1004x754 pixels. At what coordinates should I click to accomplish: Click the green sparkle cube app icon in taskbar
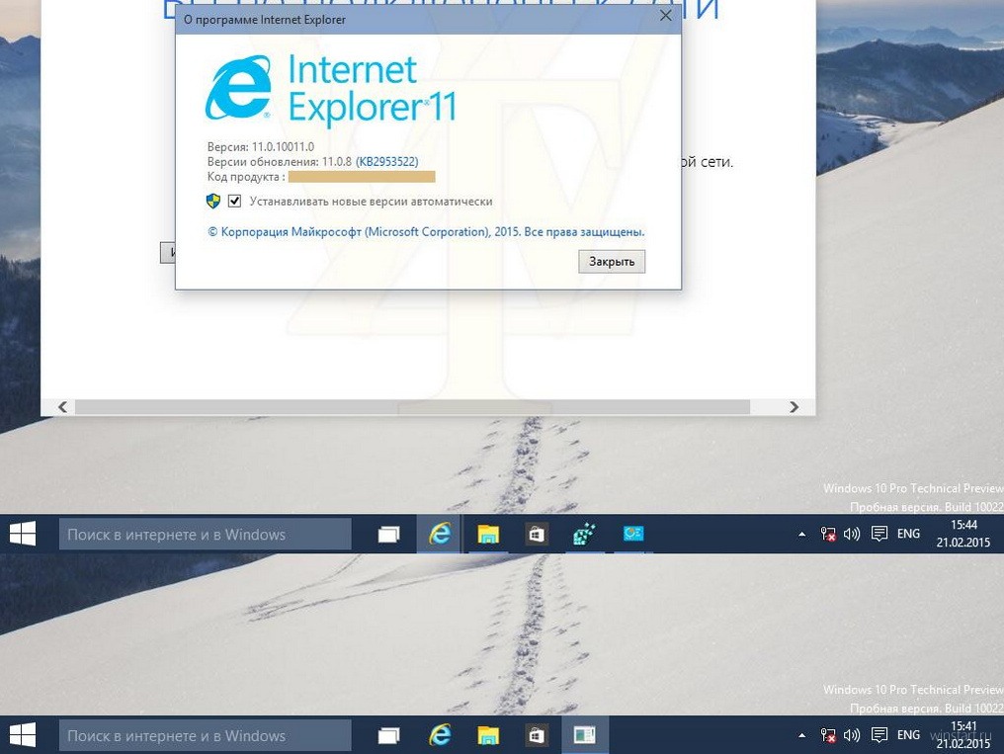(584, 534)
